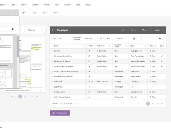Image resolution: width=171 pixels, height=128 pixels.
Task: Jump to first page of document preview
Action: (12, 96)
